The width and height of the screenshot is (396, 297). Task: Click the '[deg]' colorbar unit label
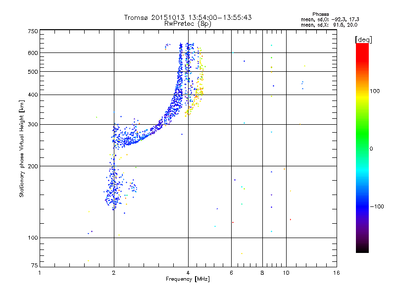[363, 40]
